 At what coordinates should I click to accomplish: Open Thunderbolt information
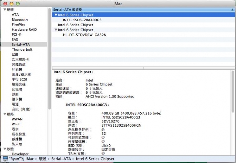[22, 49]
